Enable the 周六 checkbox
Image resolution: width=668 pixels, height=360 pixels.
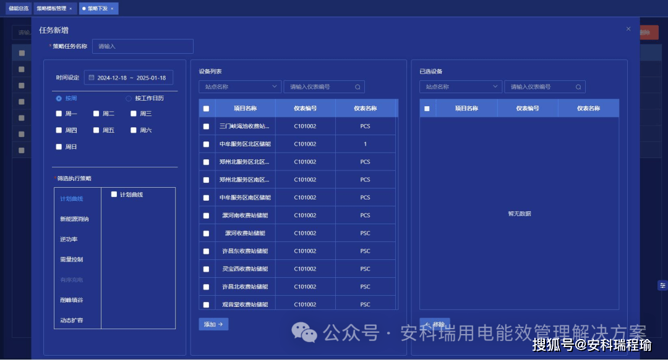(134, 130)
